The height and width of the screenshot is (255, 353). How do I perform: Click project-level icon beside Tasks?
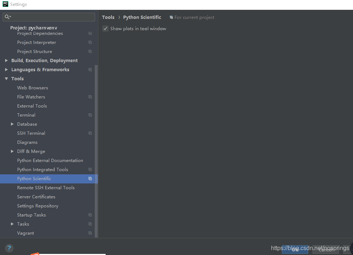tap(90, 224)
